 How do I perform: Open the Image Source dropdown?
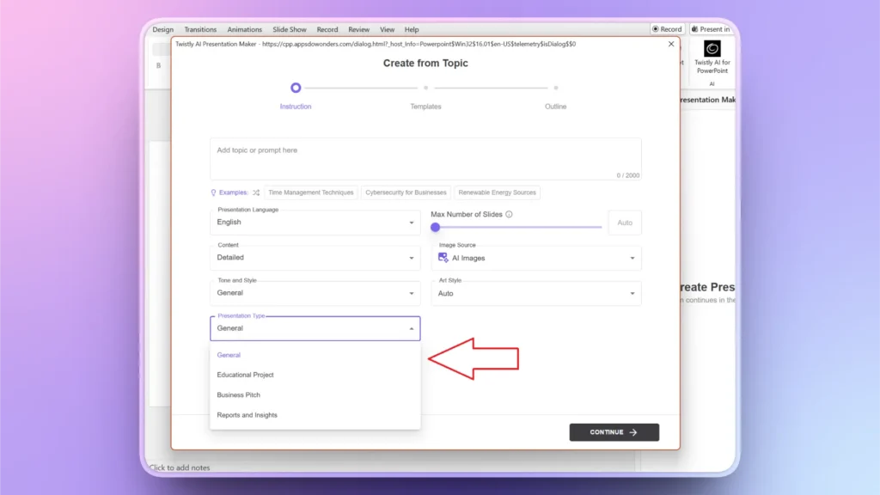536,258
